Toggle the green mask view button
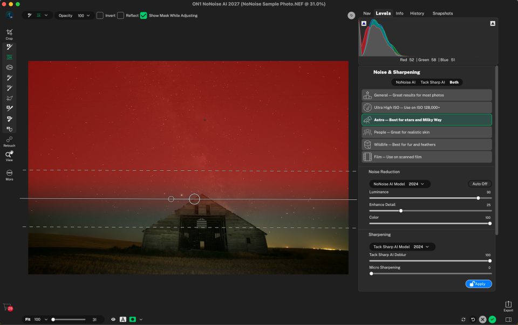Screen dimensions: 518x325 click(133, 320)
